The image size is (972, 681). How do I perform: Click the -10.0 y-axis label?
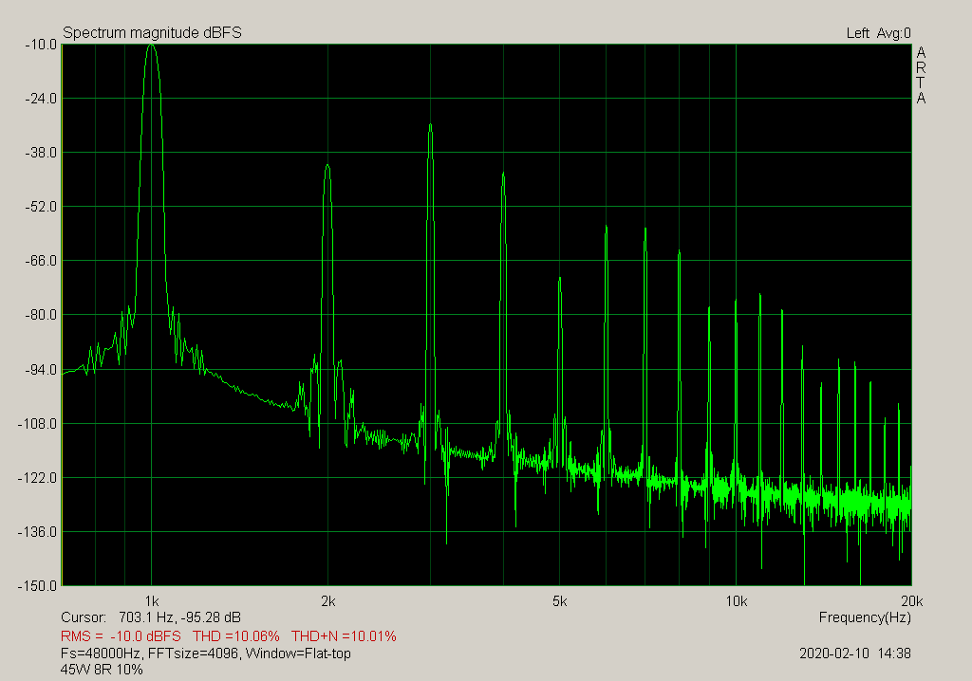[41, 45]
